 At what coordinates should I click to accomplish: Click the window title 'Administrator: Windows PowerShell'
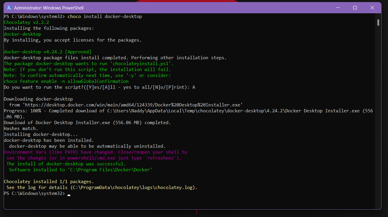pos(49,8)
